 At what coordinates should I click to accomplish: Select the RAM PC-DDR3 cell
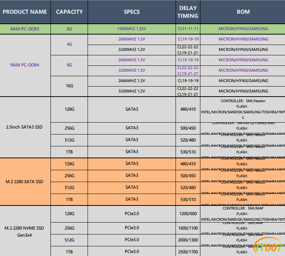click(x=25, y=29)
